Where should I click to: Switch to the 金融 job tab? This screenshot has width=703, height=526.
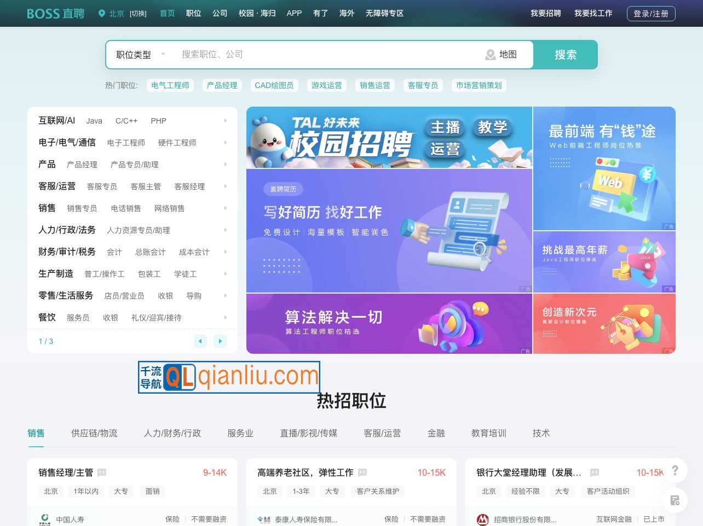pyautogui.click(x=436, y=433)
